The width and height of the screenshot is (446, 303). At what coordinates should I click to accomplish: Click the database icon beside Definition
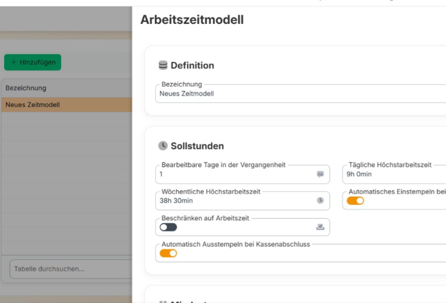163,65
